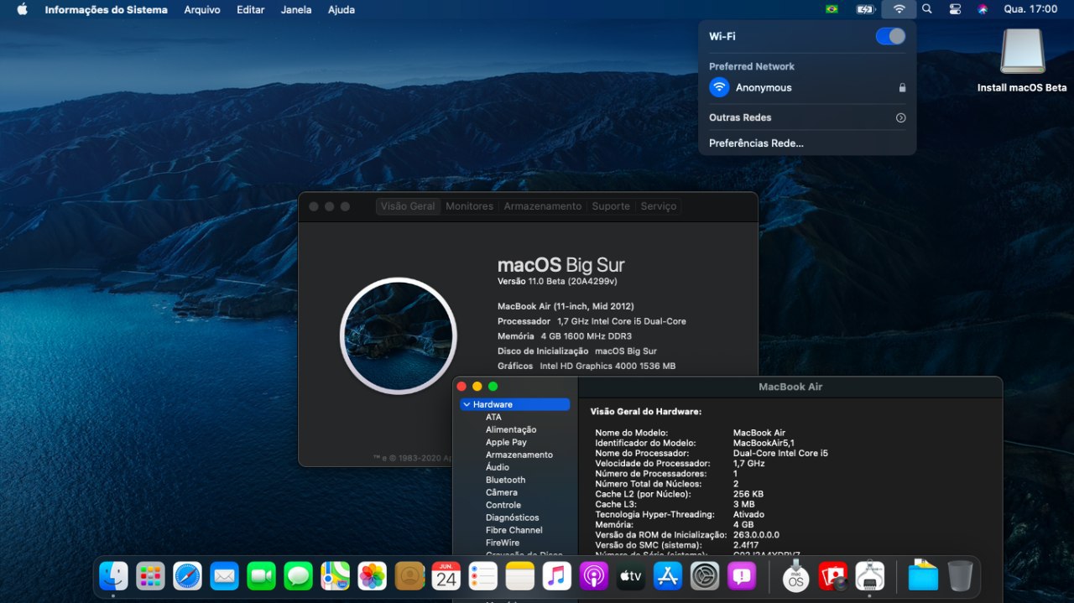The width and height of the screenshot is (1074, 603).
Task: Click the Big Sur wallpaper circle image
Action: click(x=399, y=335)
